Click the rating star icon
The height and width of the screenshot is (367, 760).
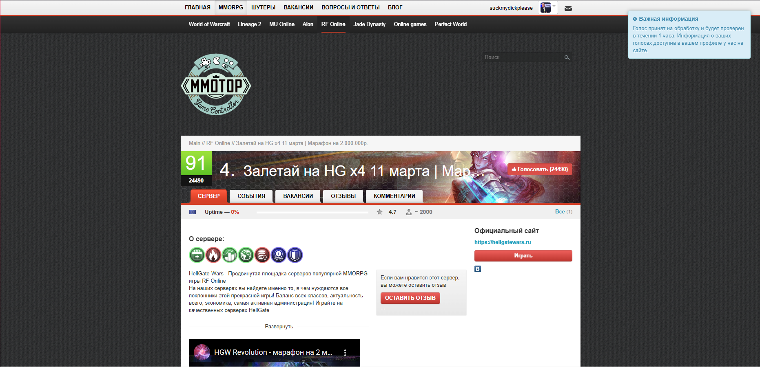tap(379, 212)
